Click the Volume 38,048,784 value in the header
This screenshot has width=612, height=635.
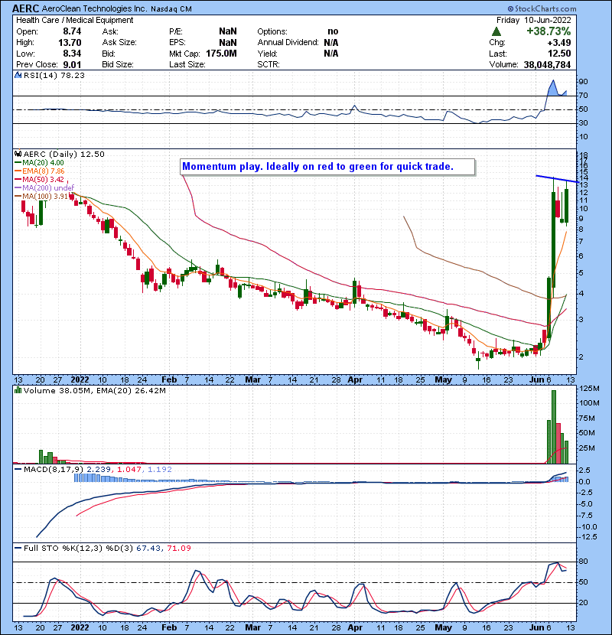click(x=547, y=64)
